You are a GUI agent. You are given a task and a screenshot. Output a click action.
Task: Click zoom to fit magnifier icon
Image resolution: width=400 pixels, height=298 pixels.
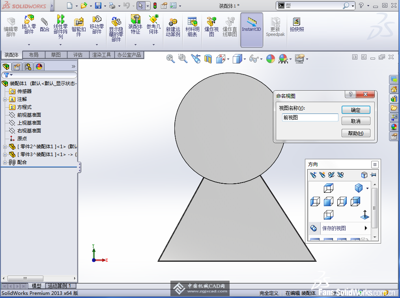point(170,59)
